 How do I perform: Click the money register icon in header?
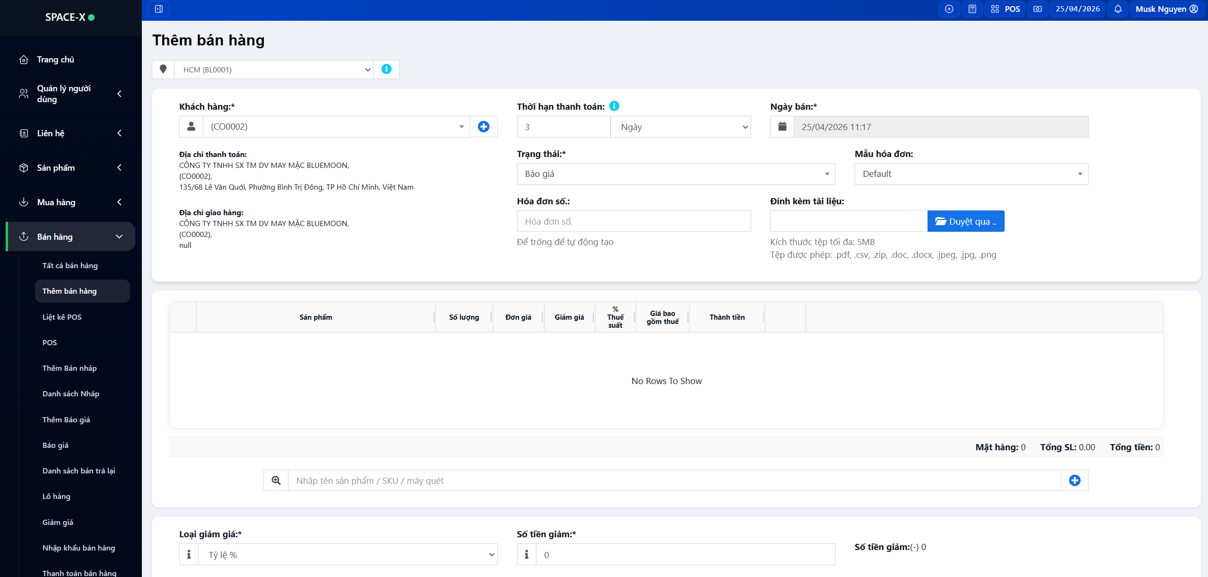point(1037,9)
